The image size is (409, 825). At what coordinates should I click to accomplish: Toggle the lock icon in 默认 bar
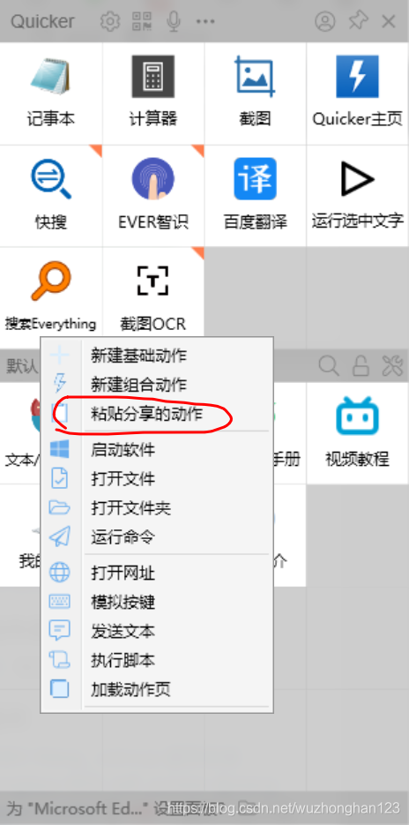[x=361, y=365]
